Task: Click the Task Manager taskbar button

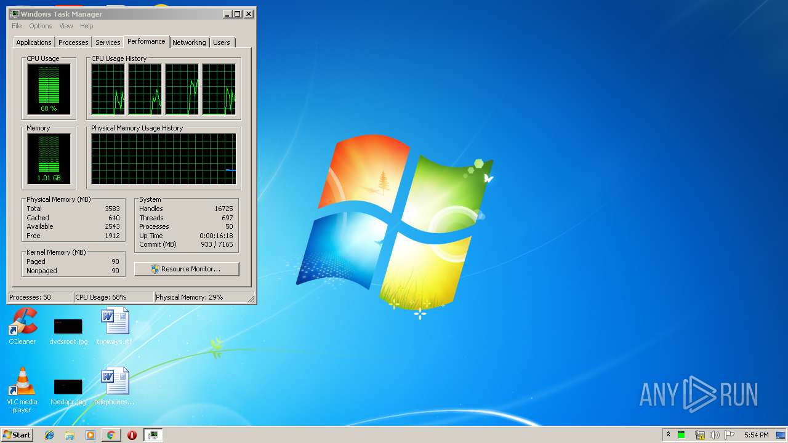Action: pos(153,435)
